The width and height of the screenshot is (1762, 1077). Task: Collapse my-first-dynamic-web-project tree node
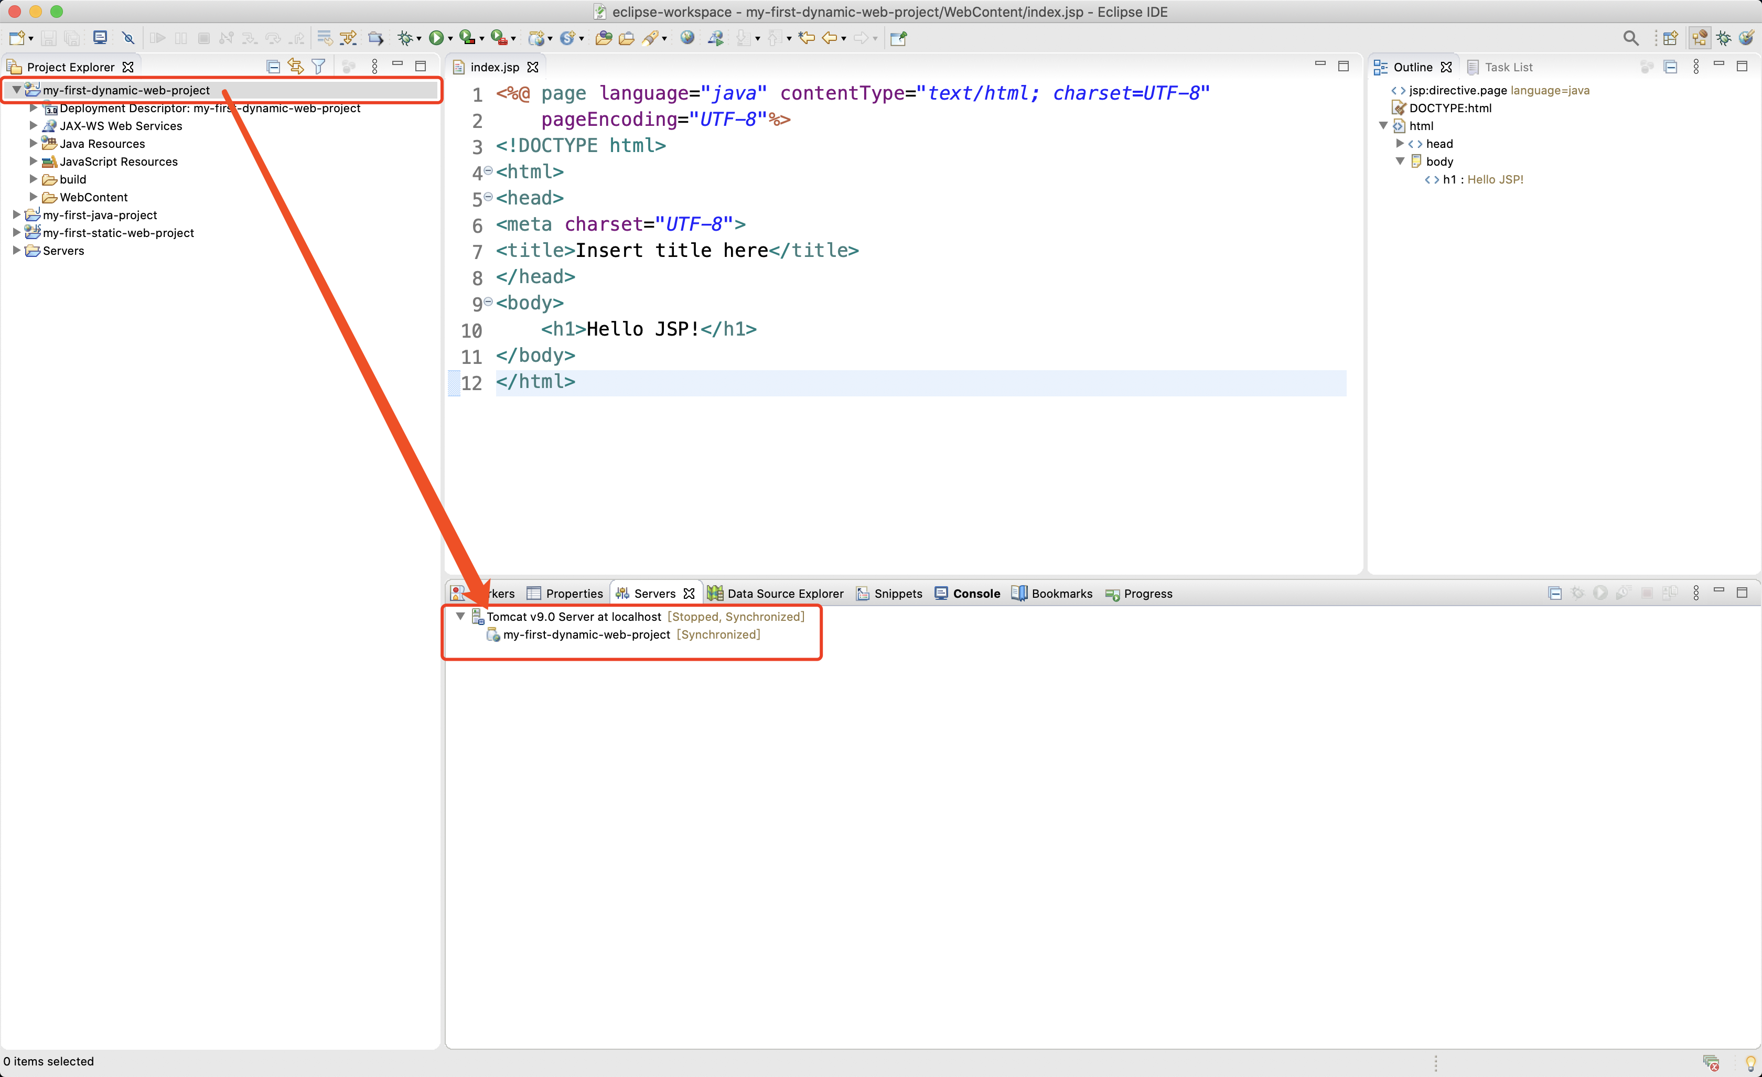pos(16,89)
